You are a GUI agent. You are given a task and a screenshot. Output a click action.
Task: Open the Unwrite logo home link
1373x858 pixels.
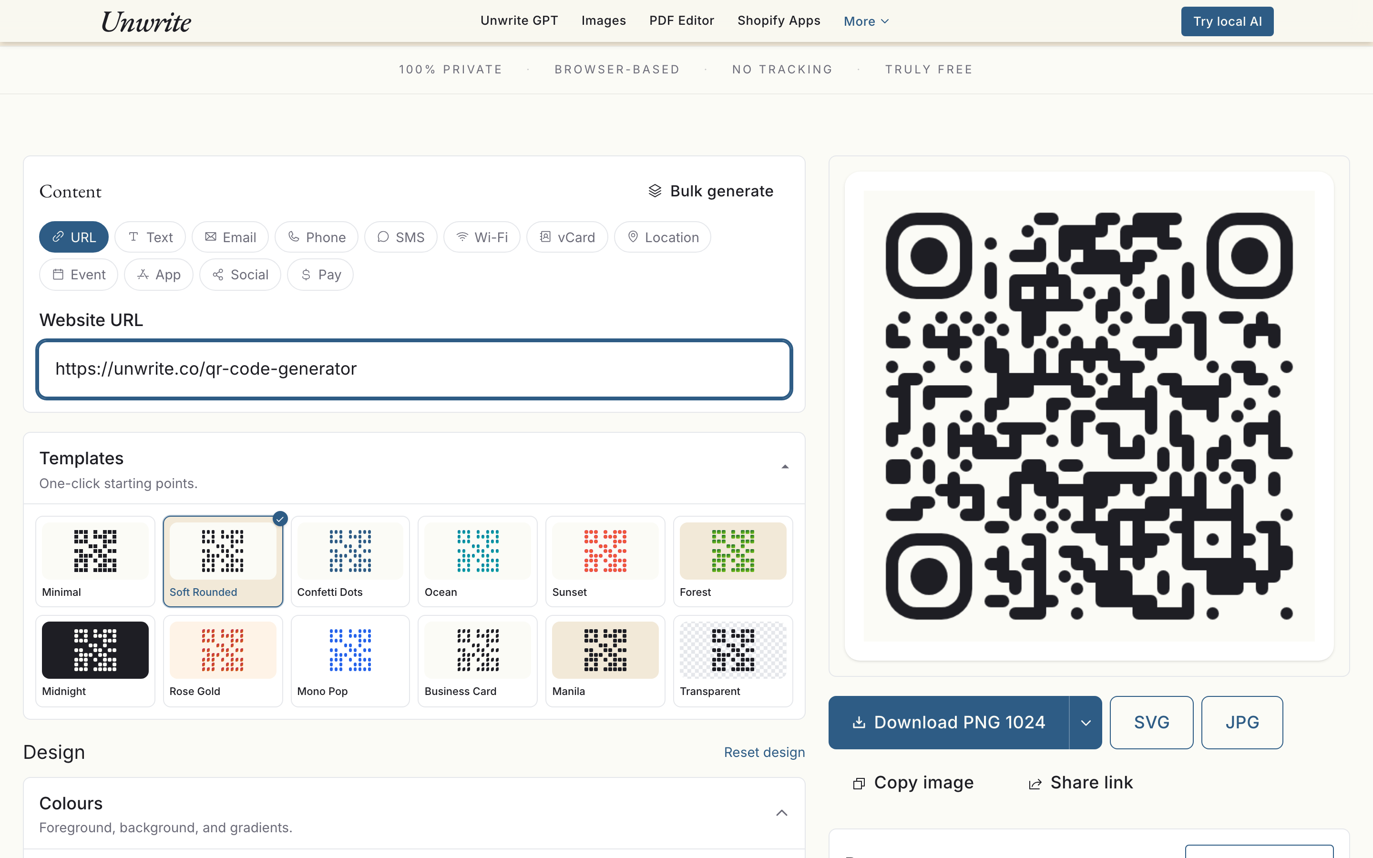pos(146,21)
